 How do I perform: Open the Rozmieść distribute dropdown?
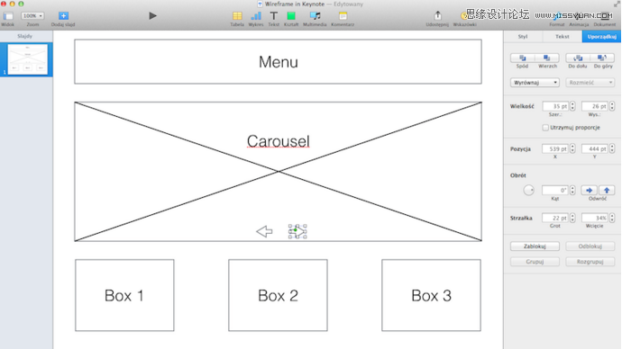[590, 83]
